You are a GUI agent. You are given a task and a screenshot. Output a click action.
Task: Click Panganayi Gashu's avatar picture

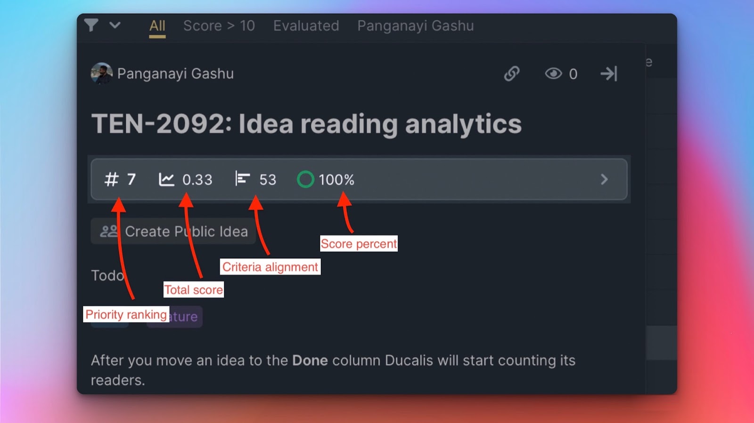tap(101, 73)
